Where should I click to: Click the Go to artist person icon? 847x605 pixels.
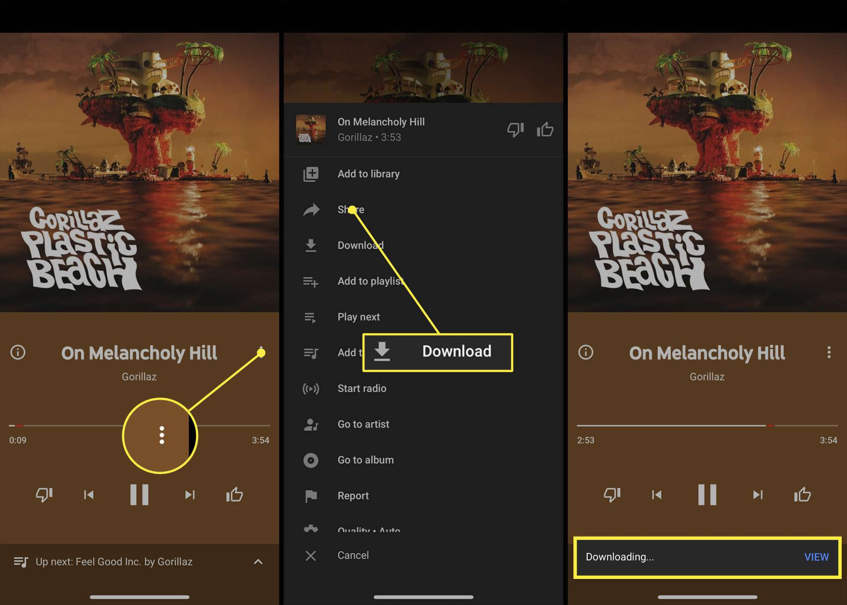(311, 425)
